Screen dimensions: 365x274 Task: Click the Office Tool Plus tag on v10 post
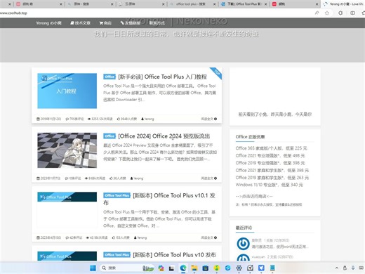click(x=117, y=255)
